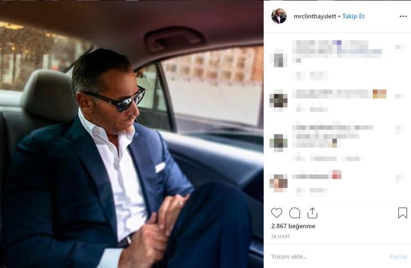Open the three-dot more options menu
The image size is (411, 268).
[x=403, y=16]
